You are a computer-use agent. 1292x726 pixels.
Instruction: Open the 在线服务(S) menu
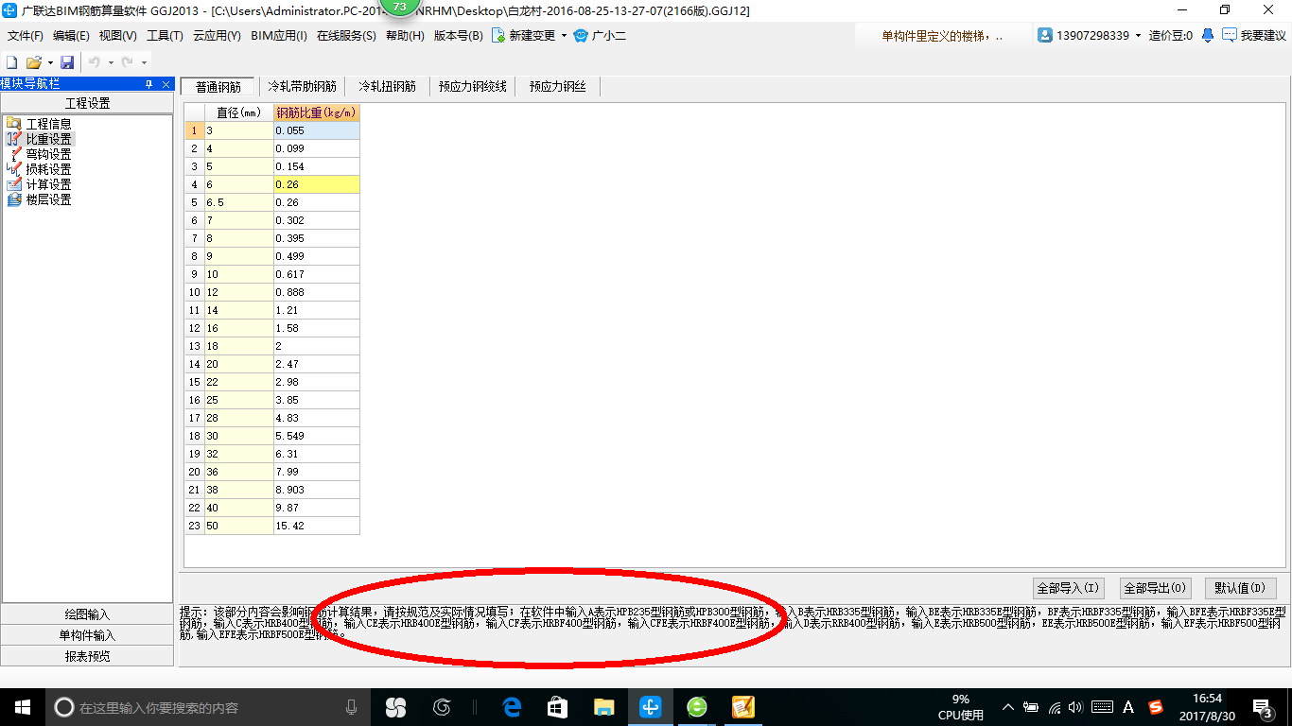(346, 36)
